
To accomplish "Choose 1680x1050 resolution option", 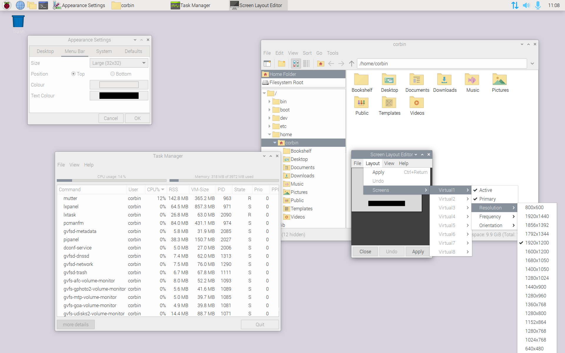I will pyautogui.click(x=537, y=260).
